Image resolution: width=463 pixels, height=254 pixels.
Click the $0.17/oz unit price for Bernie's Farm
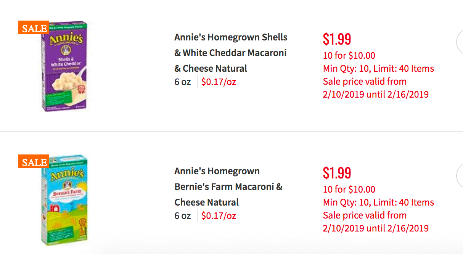click(219, 216)
